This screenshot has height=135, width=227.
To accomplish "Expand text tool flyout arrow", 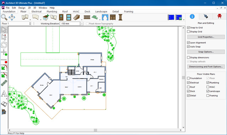I will pos(7,99).
